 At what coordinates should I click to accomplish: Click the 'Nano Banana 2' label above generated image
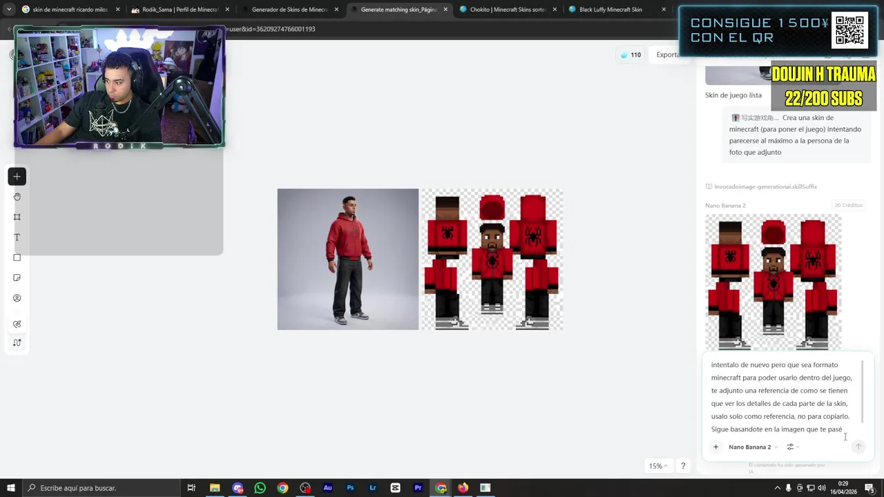pyautogui.click(x=725, y=205)
